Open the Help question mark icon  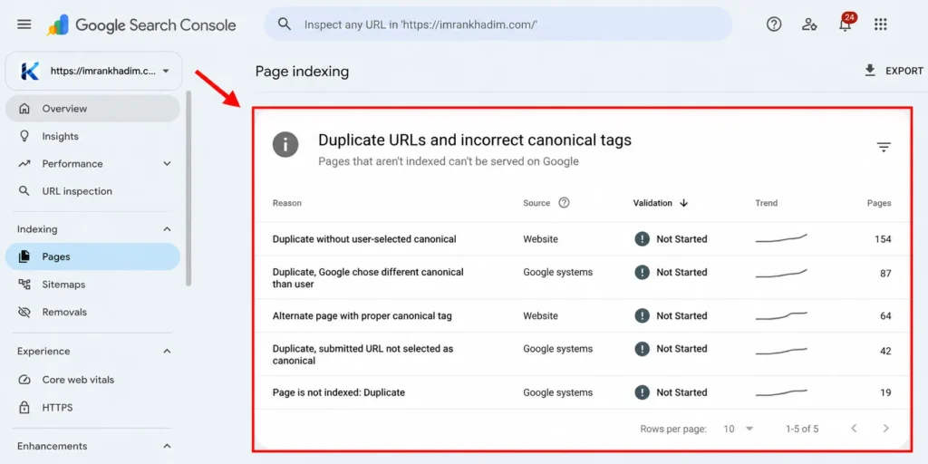(x=774, y=24)
